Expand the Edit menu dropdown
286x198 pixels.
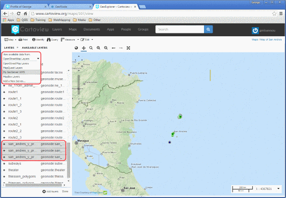(92, 40)
